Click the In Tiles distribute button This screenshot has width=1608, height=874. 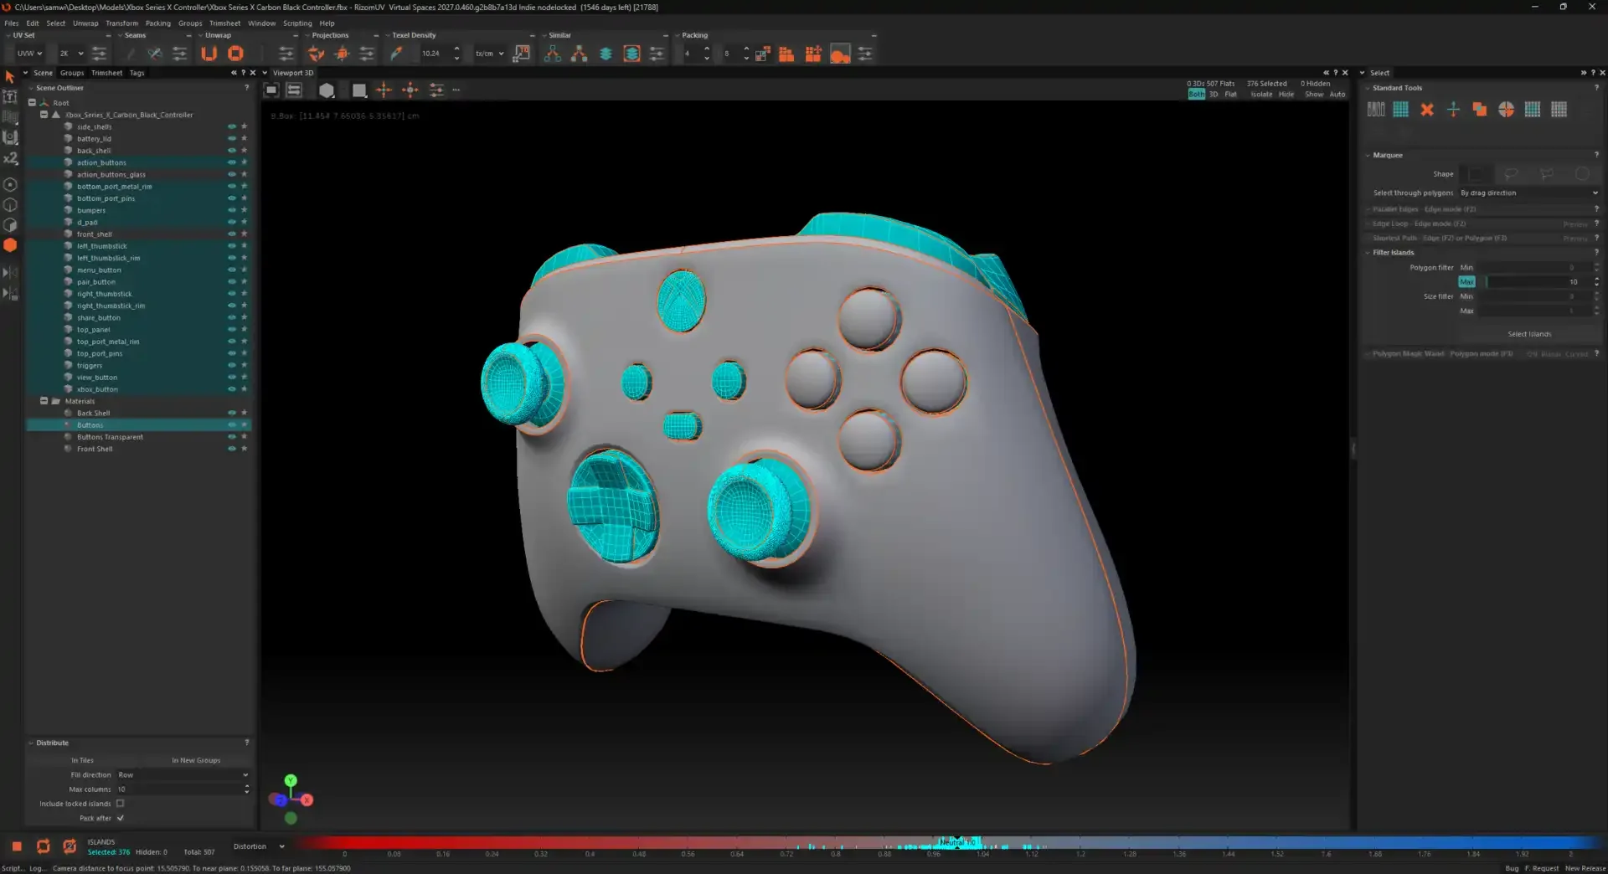pos(83,760)
